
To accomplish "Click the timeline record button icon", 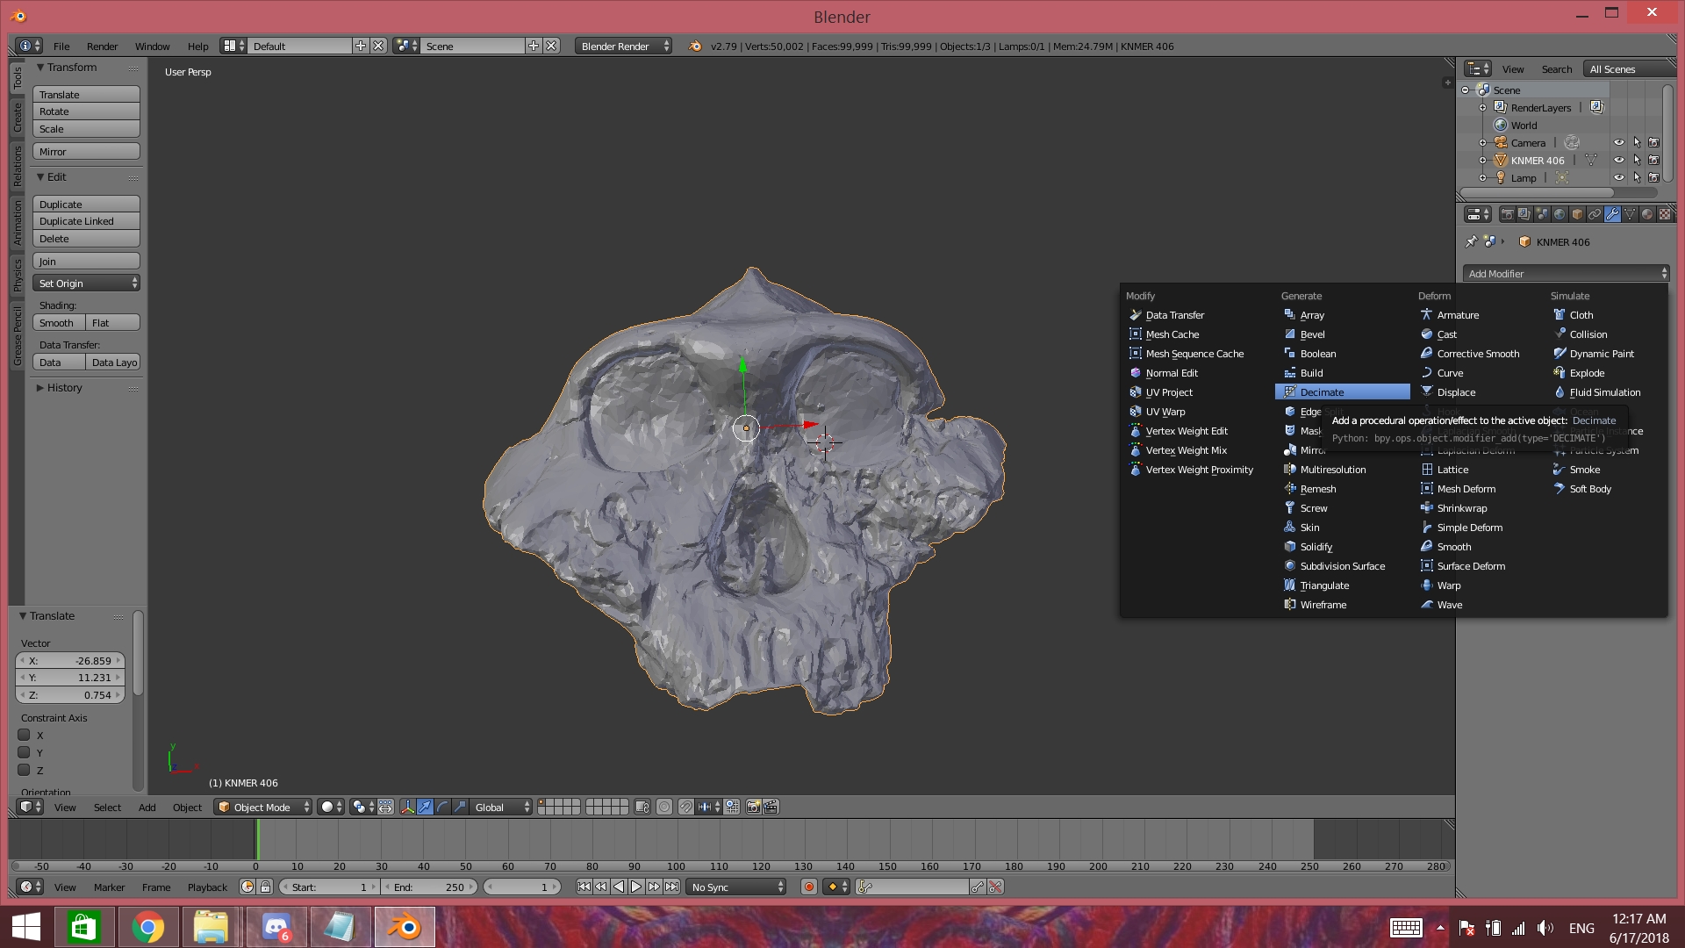I will (x=809, y=887).
